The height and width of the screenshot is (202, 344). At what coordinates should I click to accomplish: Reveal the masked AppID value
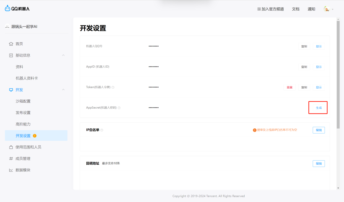[318, 67]
